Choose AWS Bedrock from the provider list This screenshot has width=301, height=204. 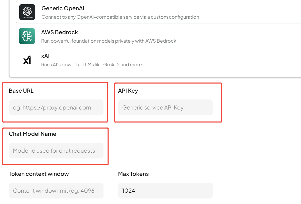tap(59, 32)
